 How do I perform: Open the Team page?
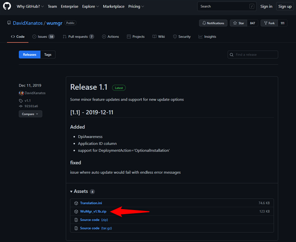point(52,6)
